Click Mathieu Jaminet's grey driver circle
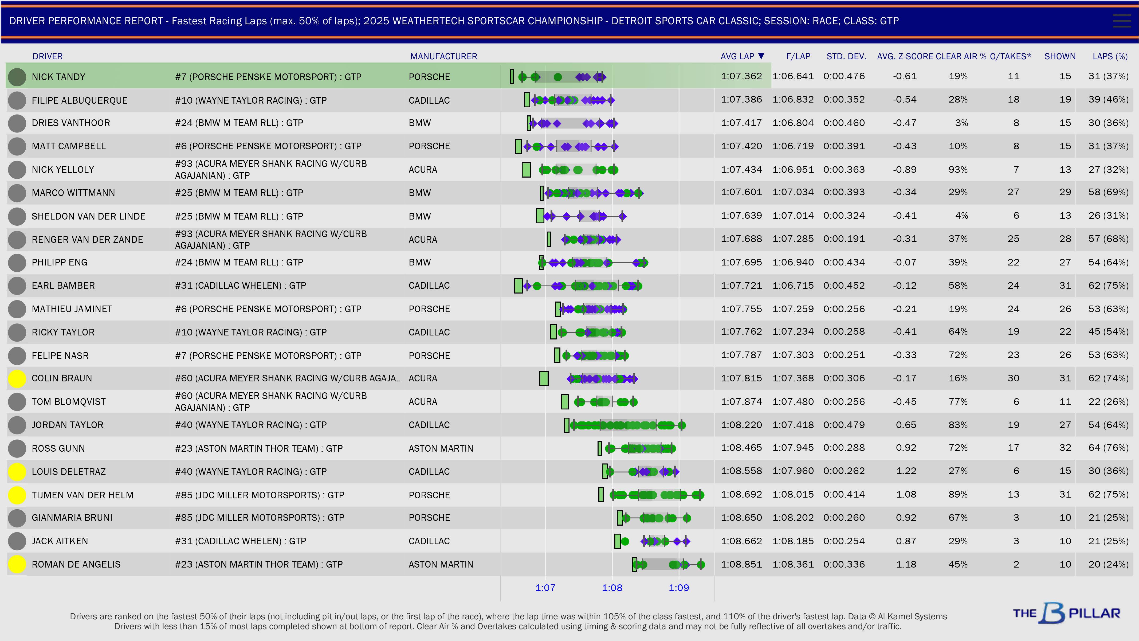This screenshot has width=1139, height=641. [17, 309]
